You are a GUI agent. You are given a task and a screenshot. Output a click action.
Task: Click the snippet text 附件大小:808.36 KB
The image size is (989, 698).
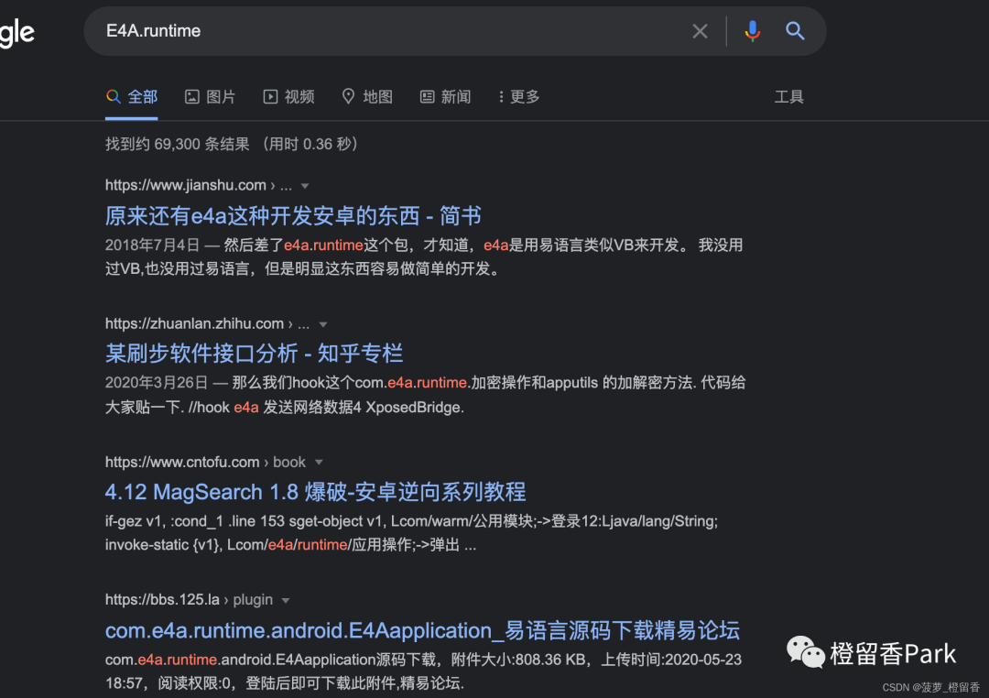518,660
